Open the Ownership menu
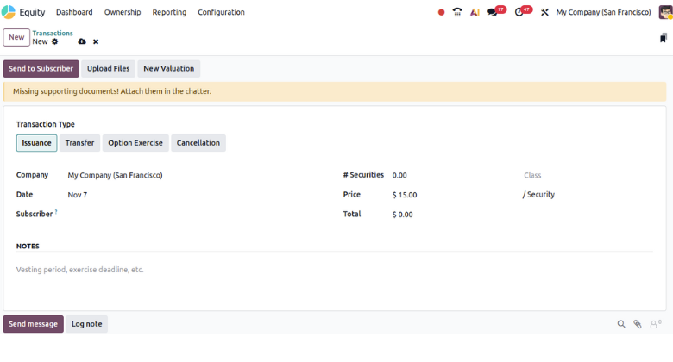Viewport: 673px width, 362px height. (x=123, y=12)
